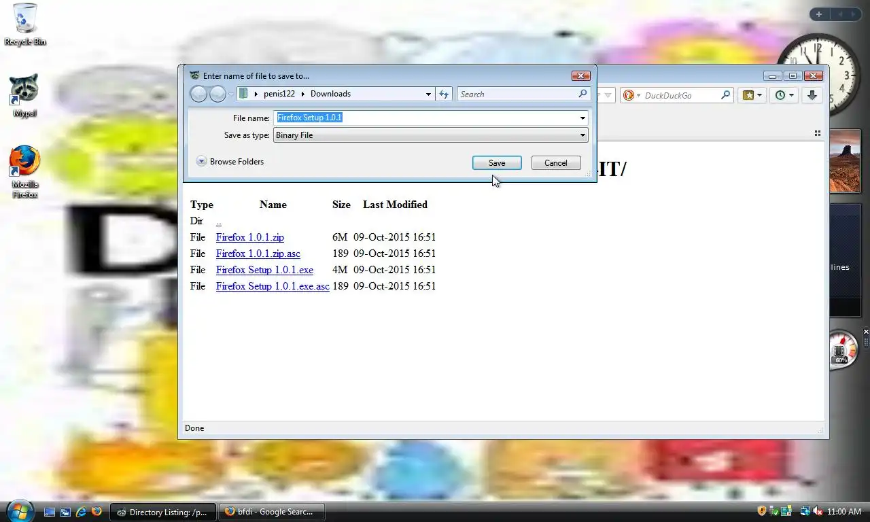Screen dimensions: 870x522
Task: Open the address path previous locations dropdown
Action: click(x=428, y=94)
